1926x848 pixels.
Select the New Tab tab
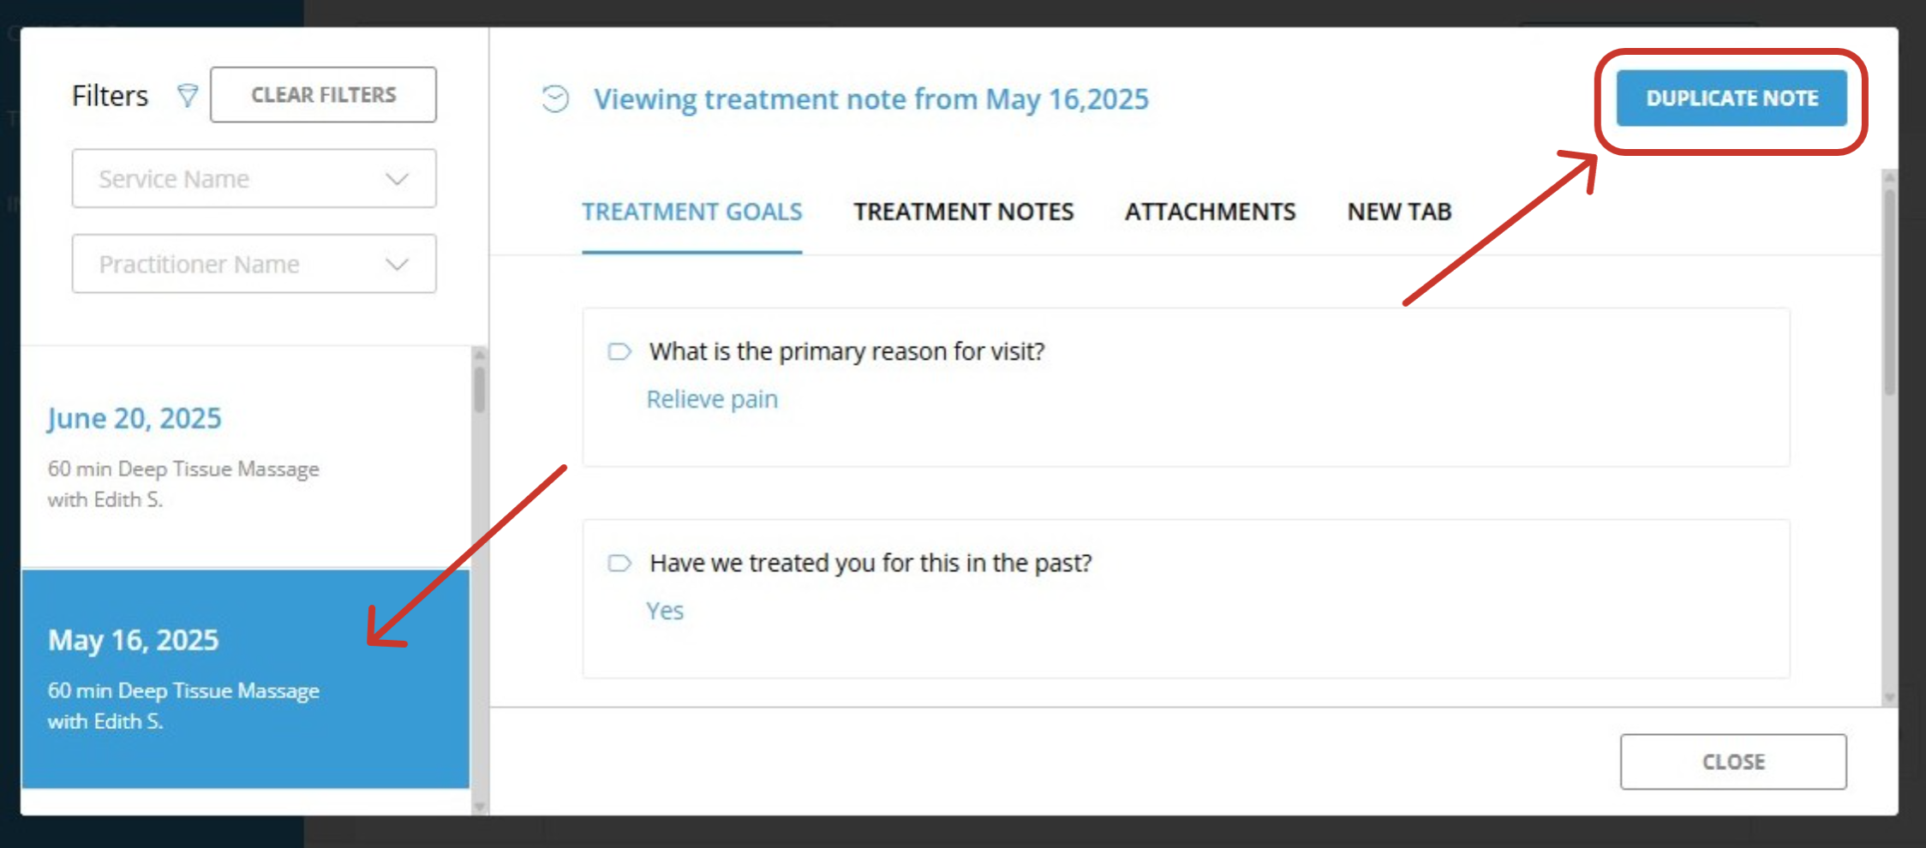[1399, 212]
